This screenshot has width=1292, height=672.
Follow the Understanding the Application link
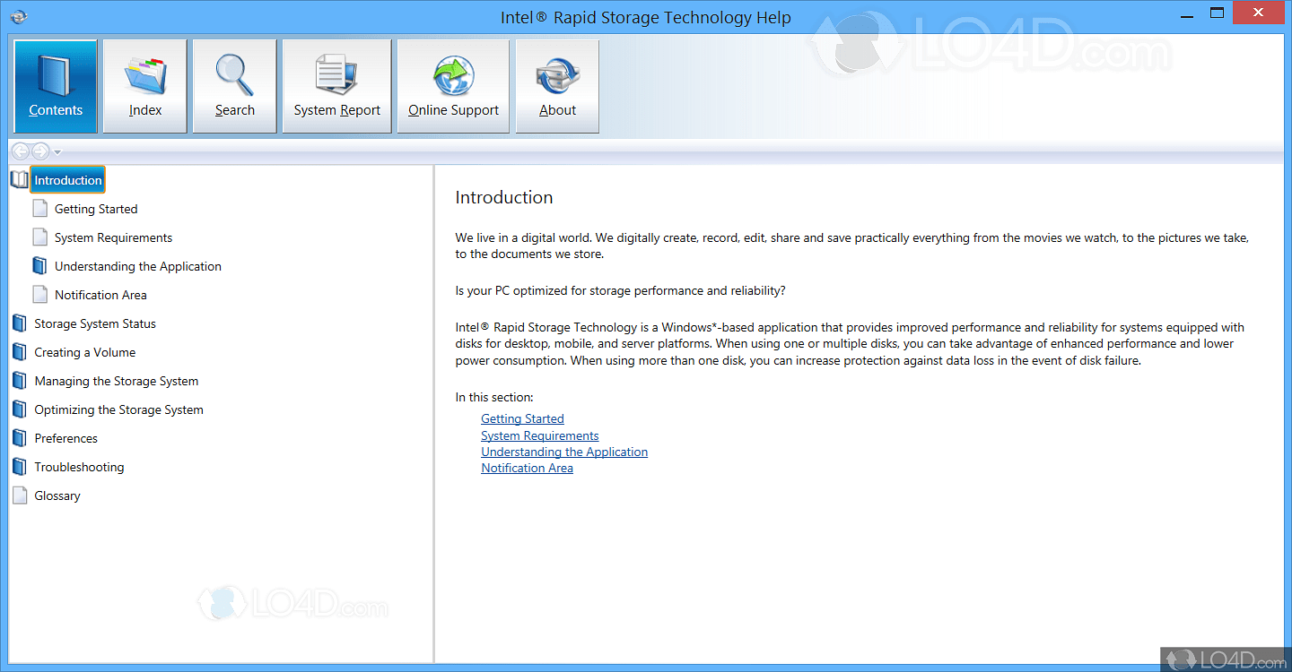pos(564,452)
